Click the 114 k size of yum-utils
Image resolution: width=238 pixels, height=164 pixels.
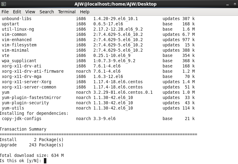coord(189,108)
